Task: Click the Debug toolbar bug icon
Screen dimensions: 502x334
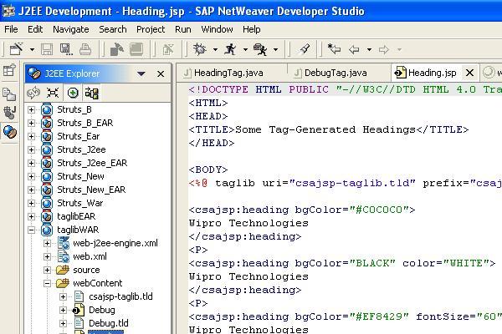Action: click(x=199, y=50)
